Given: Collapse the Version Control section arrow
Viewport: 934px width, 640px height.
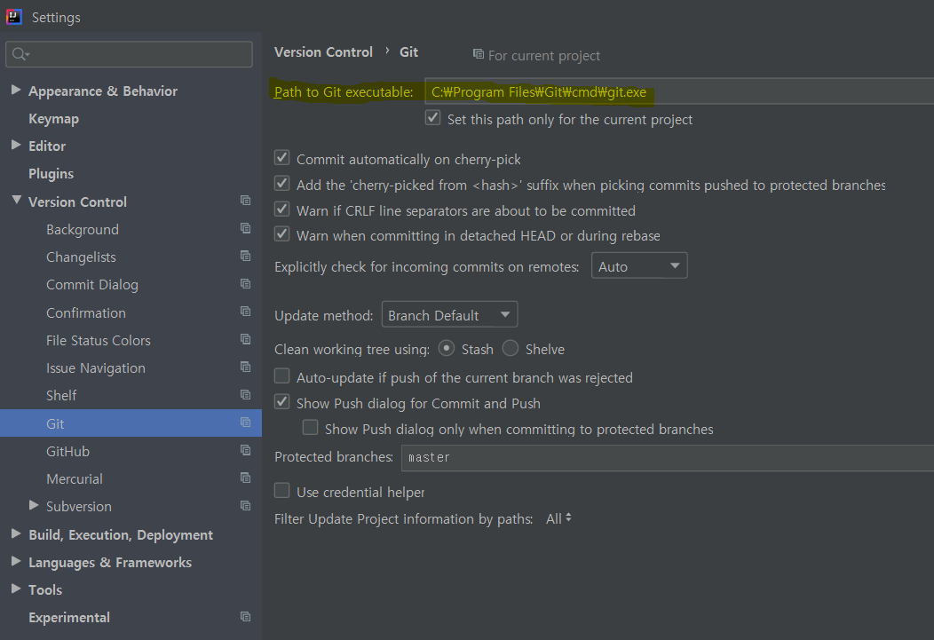Looking at the screenshot, I should (x=16, y=201).
